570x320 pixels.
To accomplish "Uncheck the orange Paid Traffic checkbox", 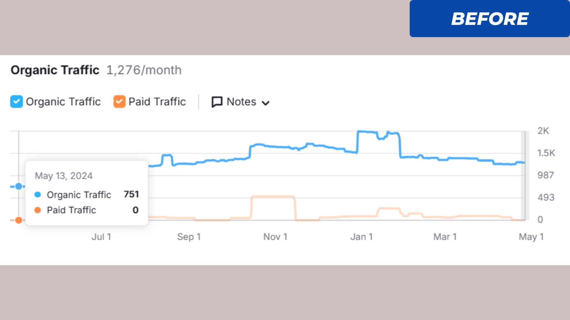I will pyautogui.click(x=119, y=102).
